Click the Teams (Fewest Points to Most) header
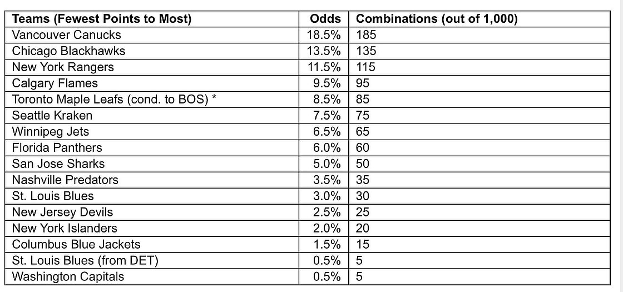Screen dimensions: 623x292 point(102,19)
